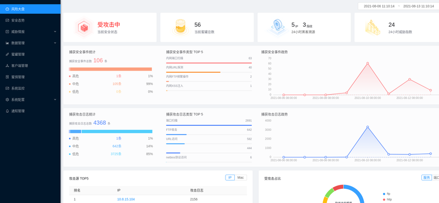Click the security event trend peak point at 60

coord(368,63)
